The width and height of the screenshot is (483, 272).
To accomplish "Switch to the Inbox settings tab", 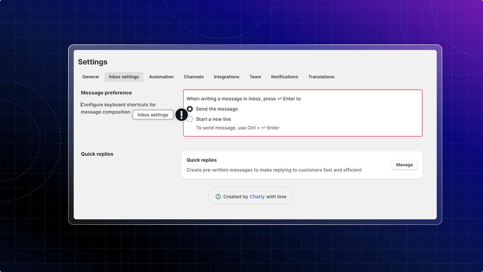I will point(124,77).
